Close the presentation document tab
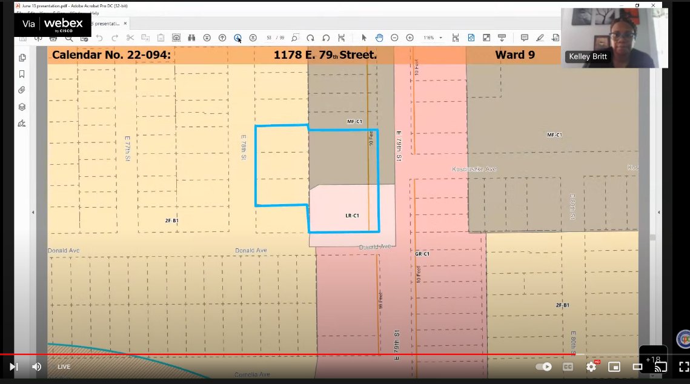The height and width of the screenshot is (384, 690). tap(125, 23)
